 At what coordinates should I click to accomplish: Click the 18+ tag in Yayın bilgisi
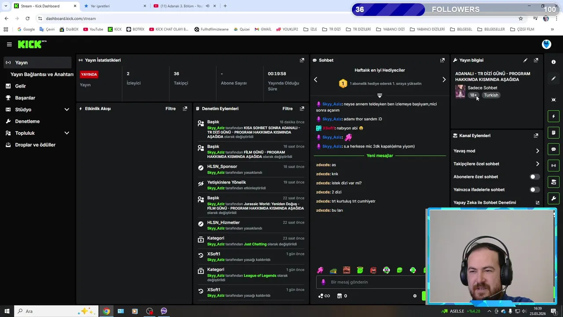473,95
